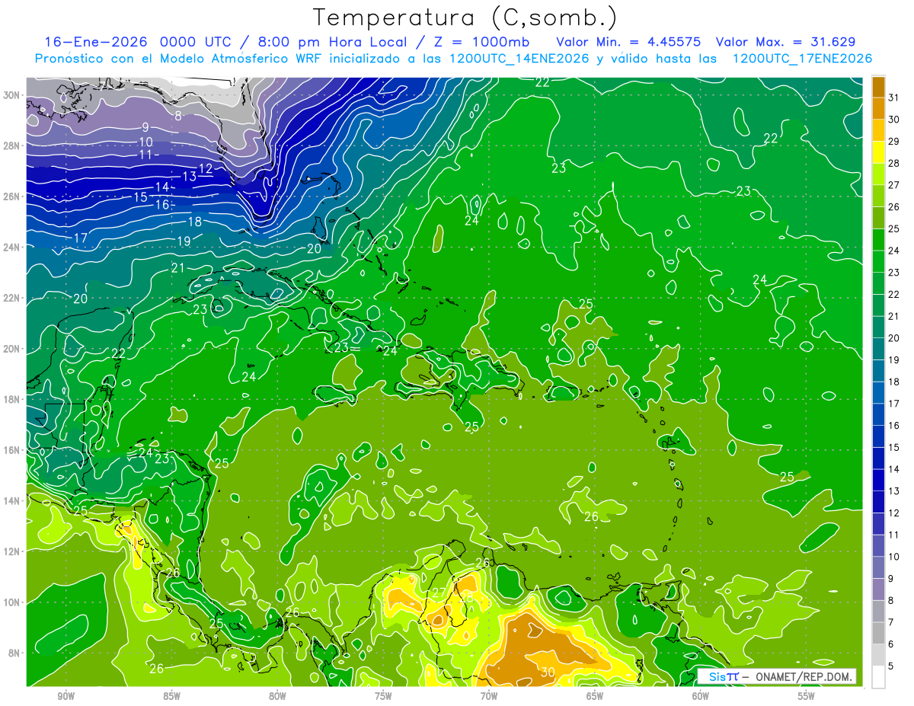Screen dimensions: 914x706
Task: Click the contour label 18 on the map
Action: [x=195, y=222]
